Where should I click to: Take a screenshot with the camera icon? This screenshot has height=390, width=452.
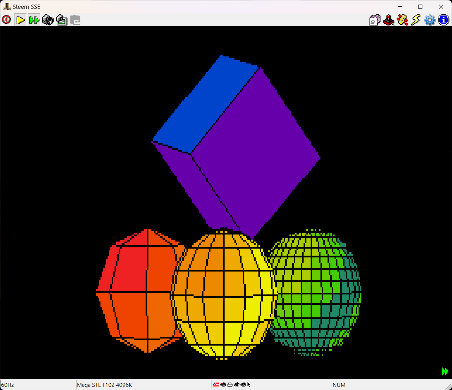[x=62, y=20]
